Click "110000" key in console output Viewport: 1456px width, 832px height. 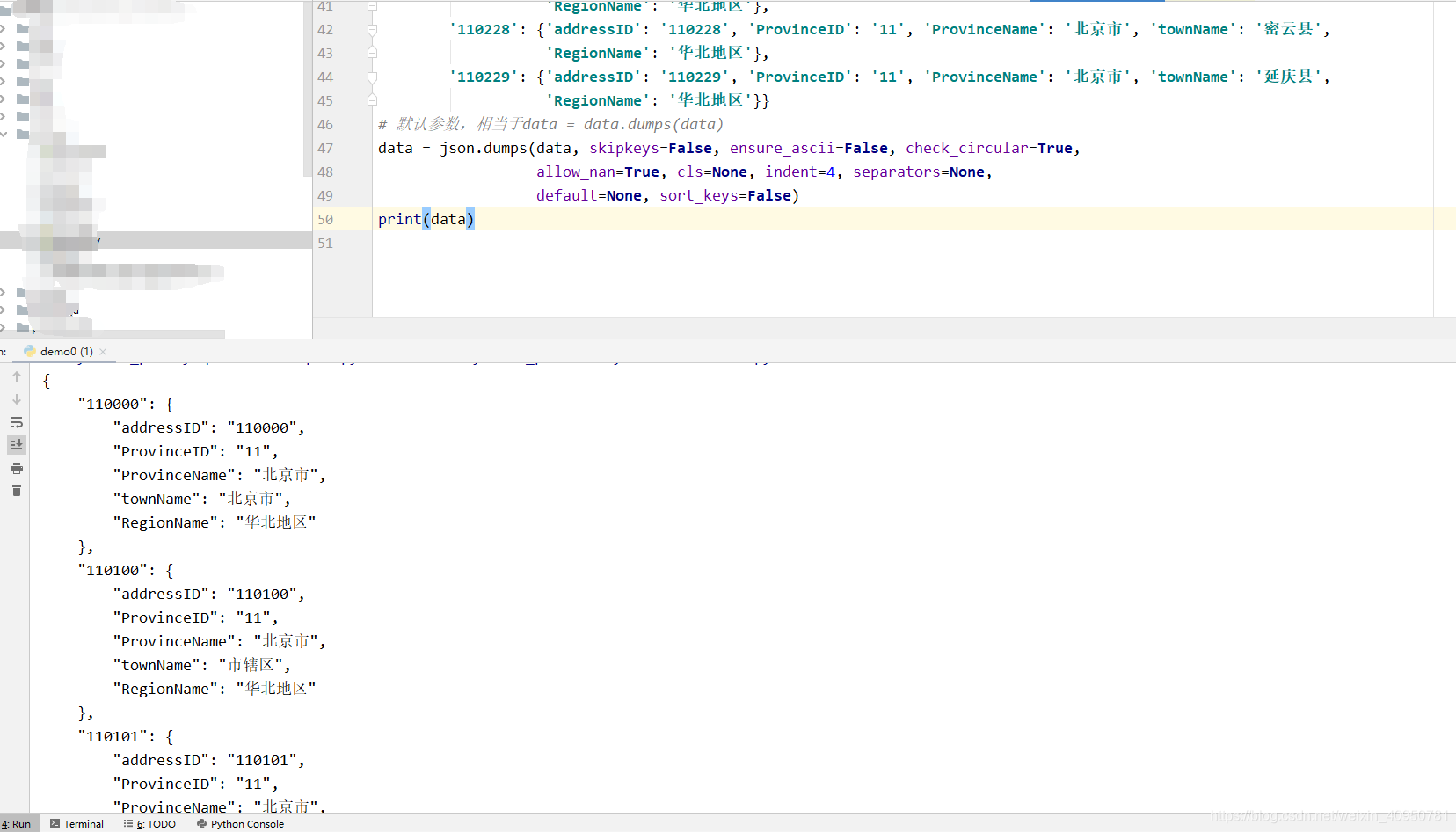[x=113, y=404]
